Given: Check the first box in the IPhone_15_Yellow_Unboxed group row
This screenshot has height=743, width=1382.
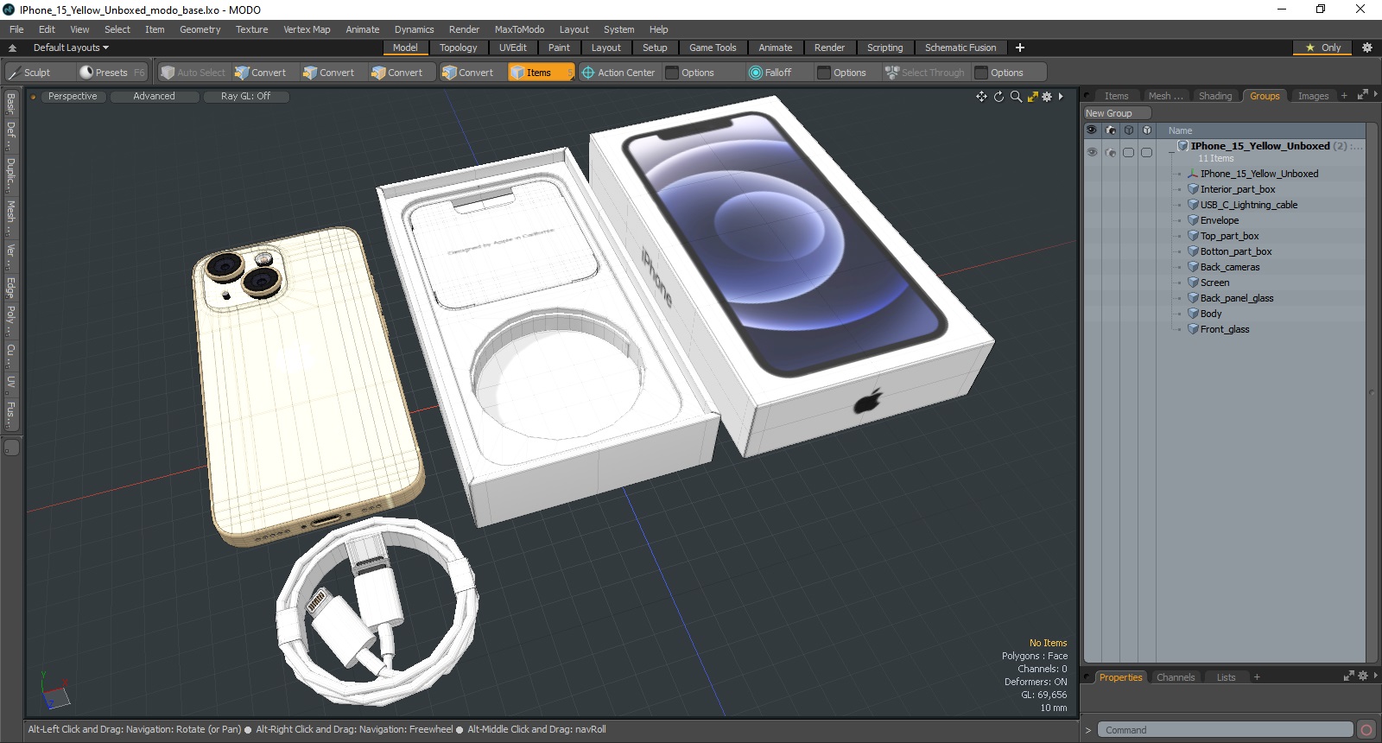Looking at the screenshot, I should (1128, 152).
